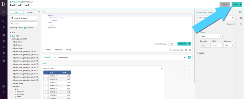Expand the ad_spend table
This screenshot has height=99, width=244.
pyautogui.click(x=12, y=42)
